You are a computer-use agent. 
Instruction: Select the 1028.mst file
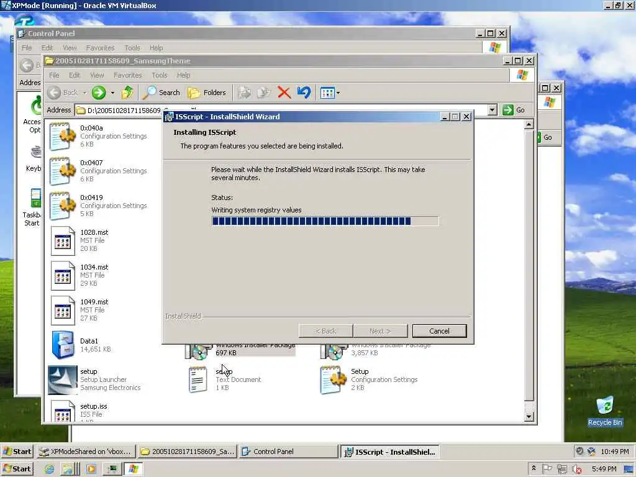click(80, 240)
